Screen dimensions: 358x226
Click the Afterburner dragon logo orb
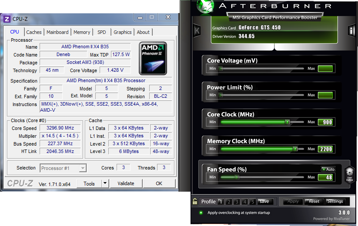tap(205, 6)
